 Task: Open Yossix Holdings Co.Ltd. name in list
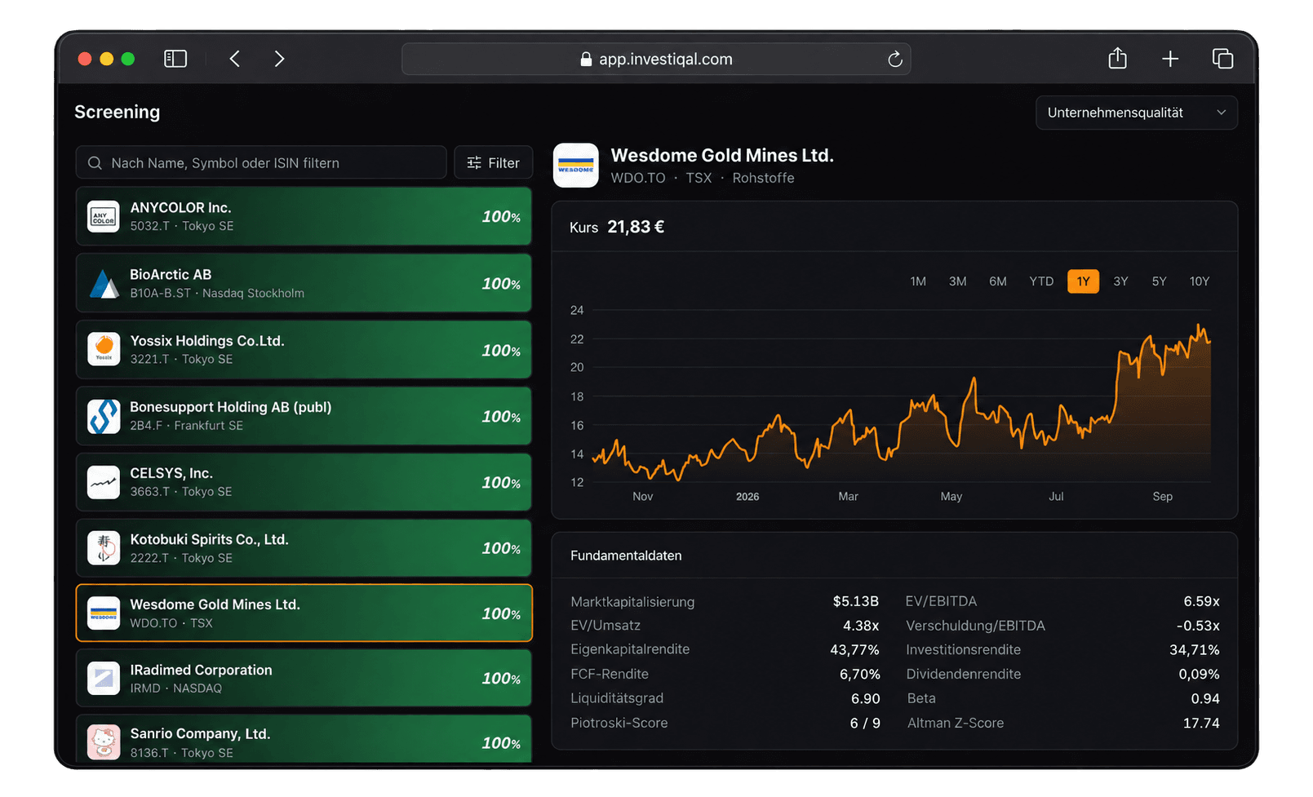(x=207, y=341)
